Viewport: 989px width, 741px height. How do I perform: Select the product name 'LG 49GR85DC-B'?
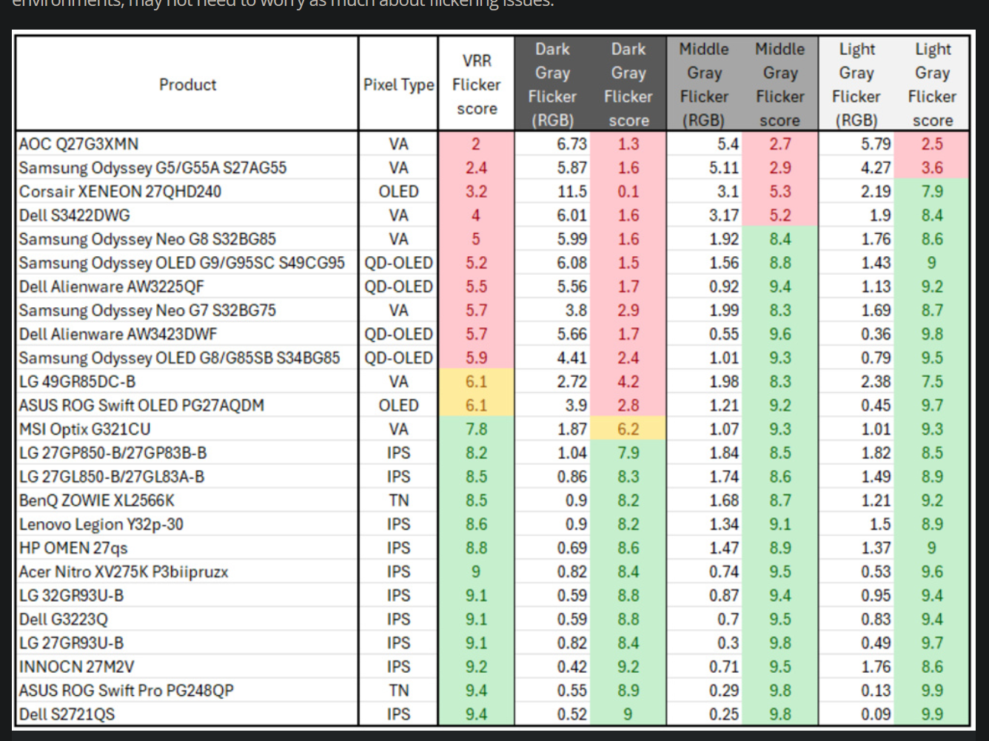(77, 381)
